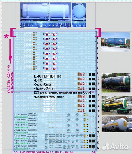Image resolution: width=132 pixels, height=154 pixels.
Task: Click the horizontal ruler along the top
Action: [x=67, y=1]
